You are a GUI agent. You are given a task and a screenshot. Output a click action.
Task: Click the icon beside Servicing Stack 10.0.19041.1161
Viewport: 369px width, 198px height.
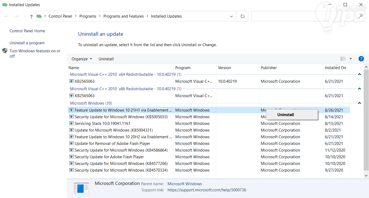71,124
